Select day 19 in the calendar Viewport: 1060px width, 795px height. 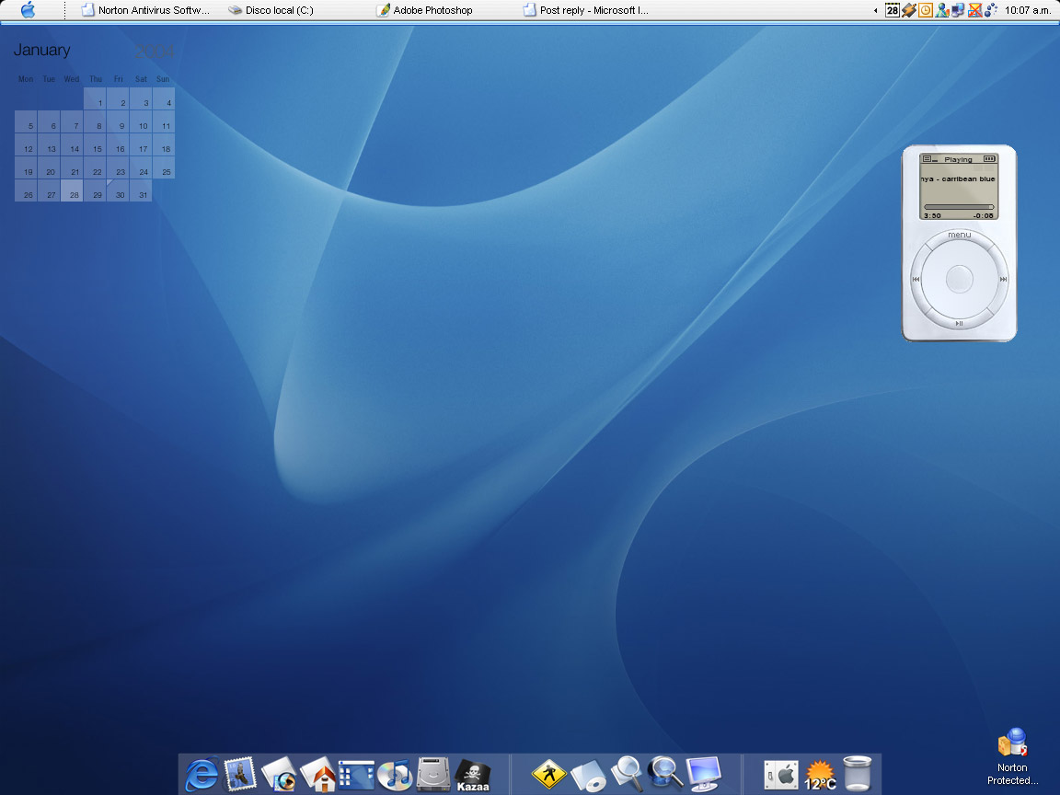click(26, 167)
